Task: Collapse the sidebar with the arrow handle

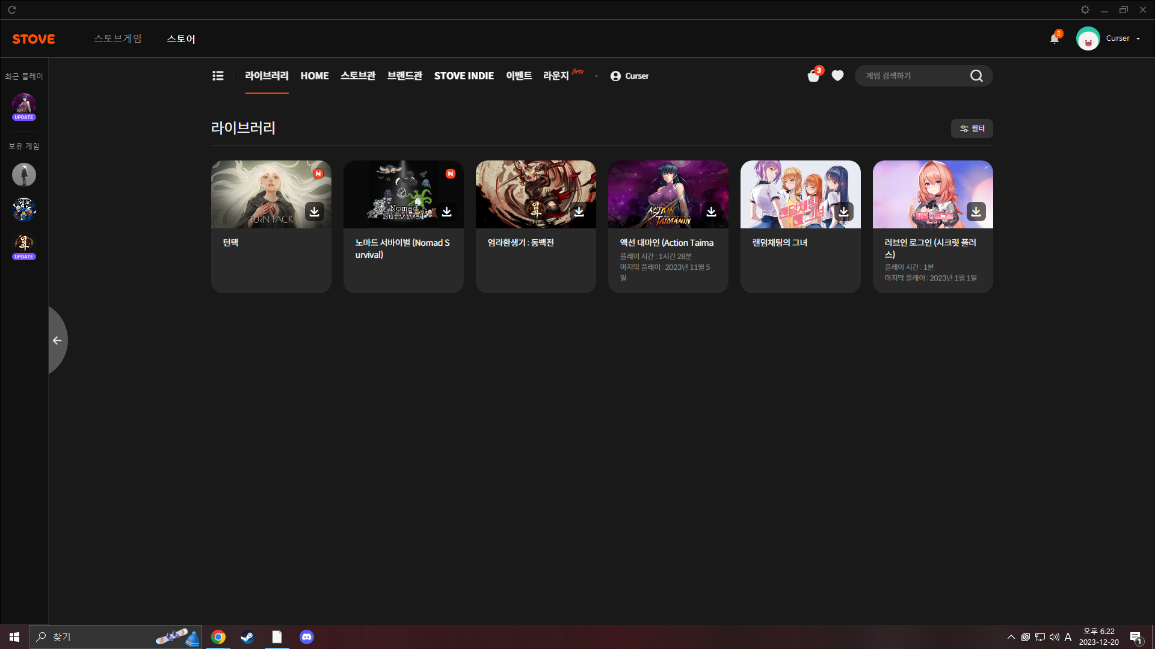Action: pyautogui.click(x=57, y=341)
